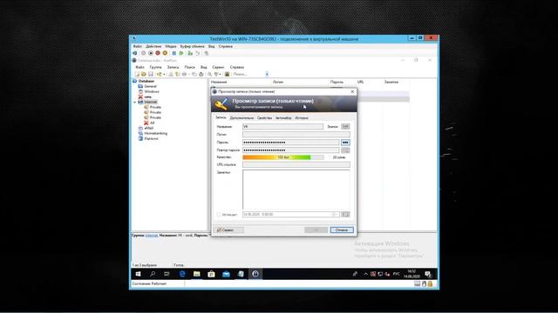
Task: Click the password quality bar
Action: [283, 157]
